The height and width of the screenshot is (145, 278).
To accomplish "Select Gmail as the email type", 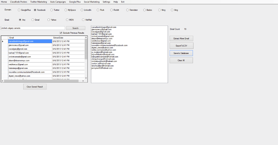I will click(x=33, y=20).
